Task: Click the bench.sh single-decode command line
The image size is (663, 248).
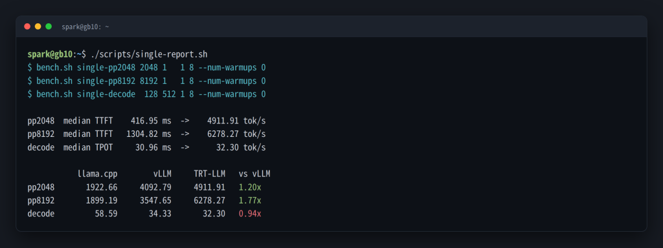Action: click(x=146, y=94)
